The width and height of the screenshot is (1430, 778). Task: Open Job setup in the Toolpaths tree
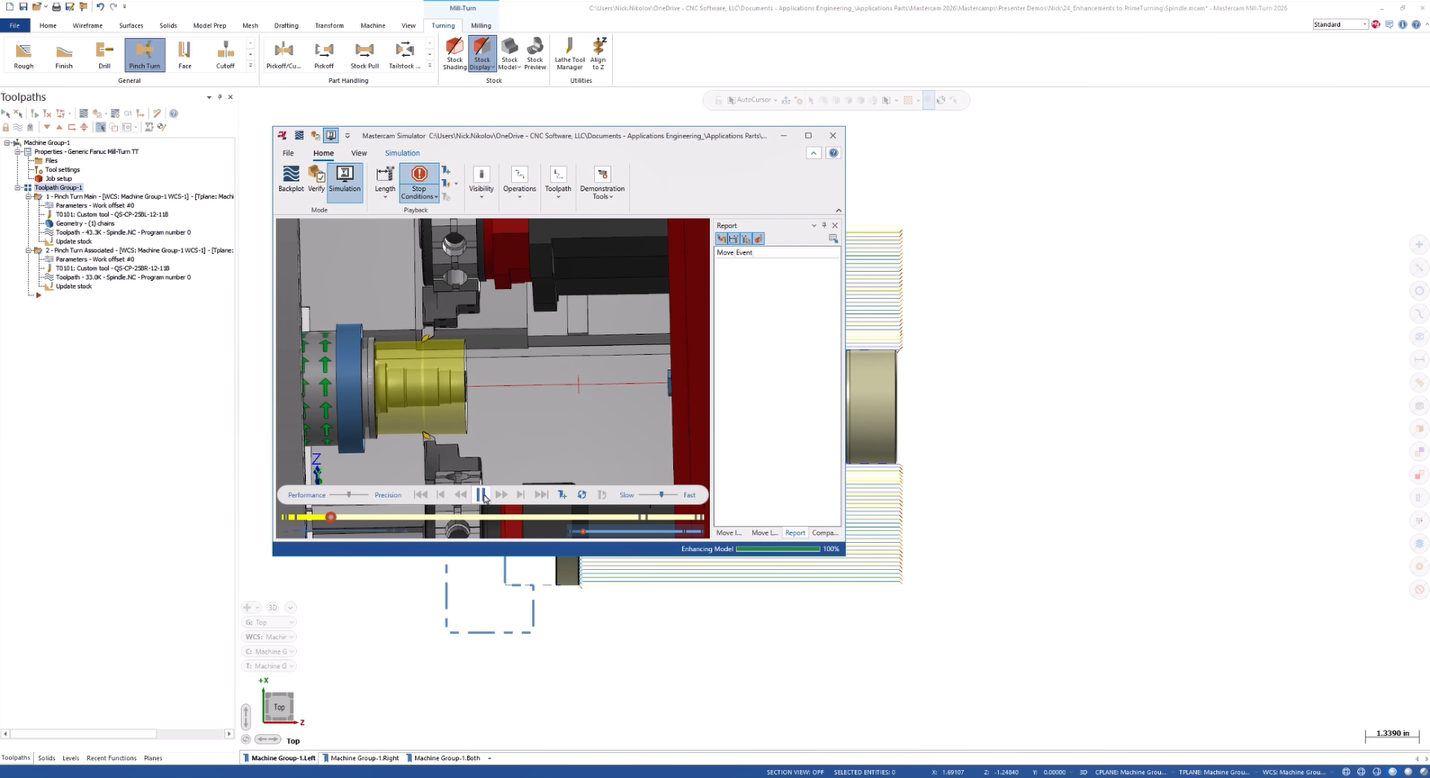point(58,178)
